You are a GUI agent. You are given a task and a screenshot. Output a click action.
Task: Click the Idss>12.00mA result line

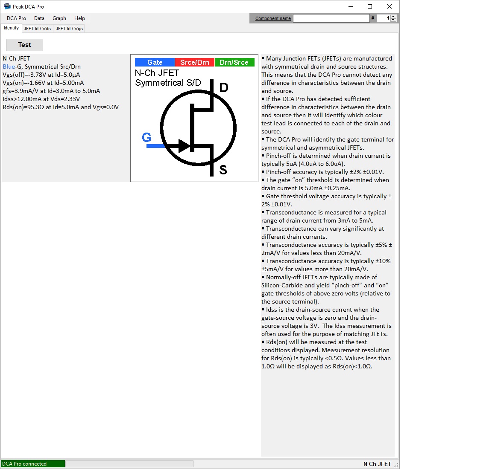tap(41, 99)
